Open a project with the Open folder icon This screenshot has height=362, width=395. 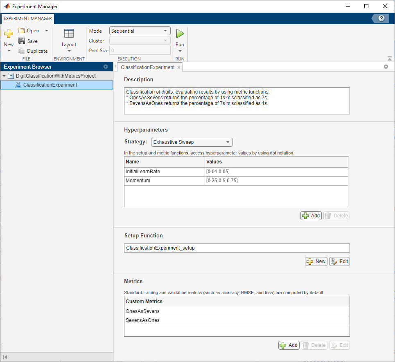click(x=22, y=31)
